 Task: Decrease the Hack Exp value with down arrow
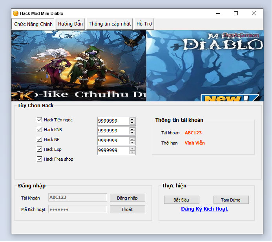(x=132, y=152)
